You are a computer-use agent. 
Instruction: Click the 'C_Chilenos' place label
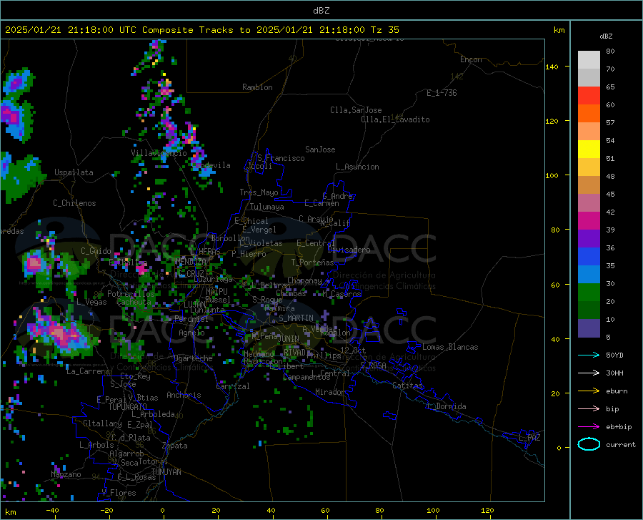click(74, 203)
